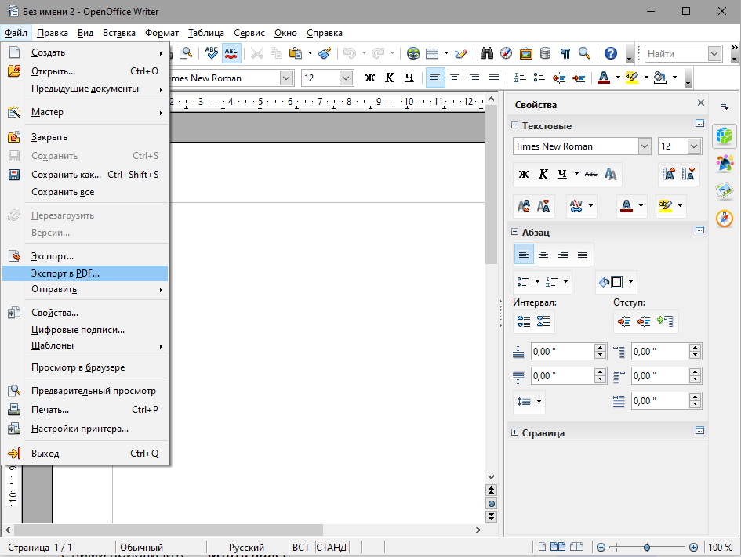Click the Insert Table grid icon

point(432,53)
